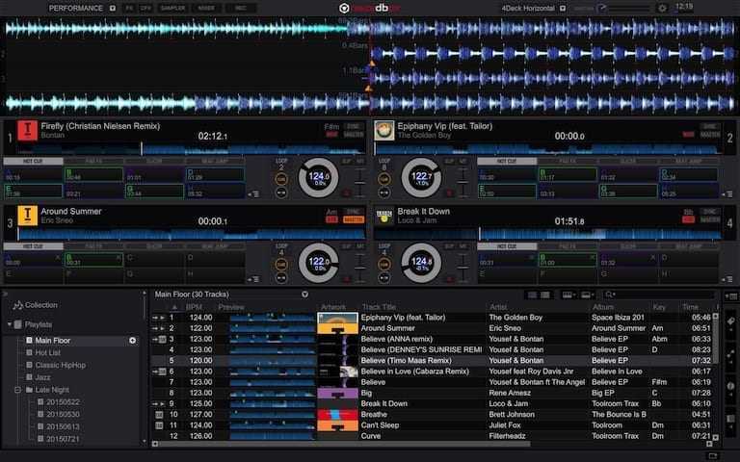The width and height of the screenshot is (740, 462).
Task: Click the reloop button on deck 3
Action: pyautogui.click(x=281, y=277)
